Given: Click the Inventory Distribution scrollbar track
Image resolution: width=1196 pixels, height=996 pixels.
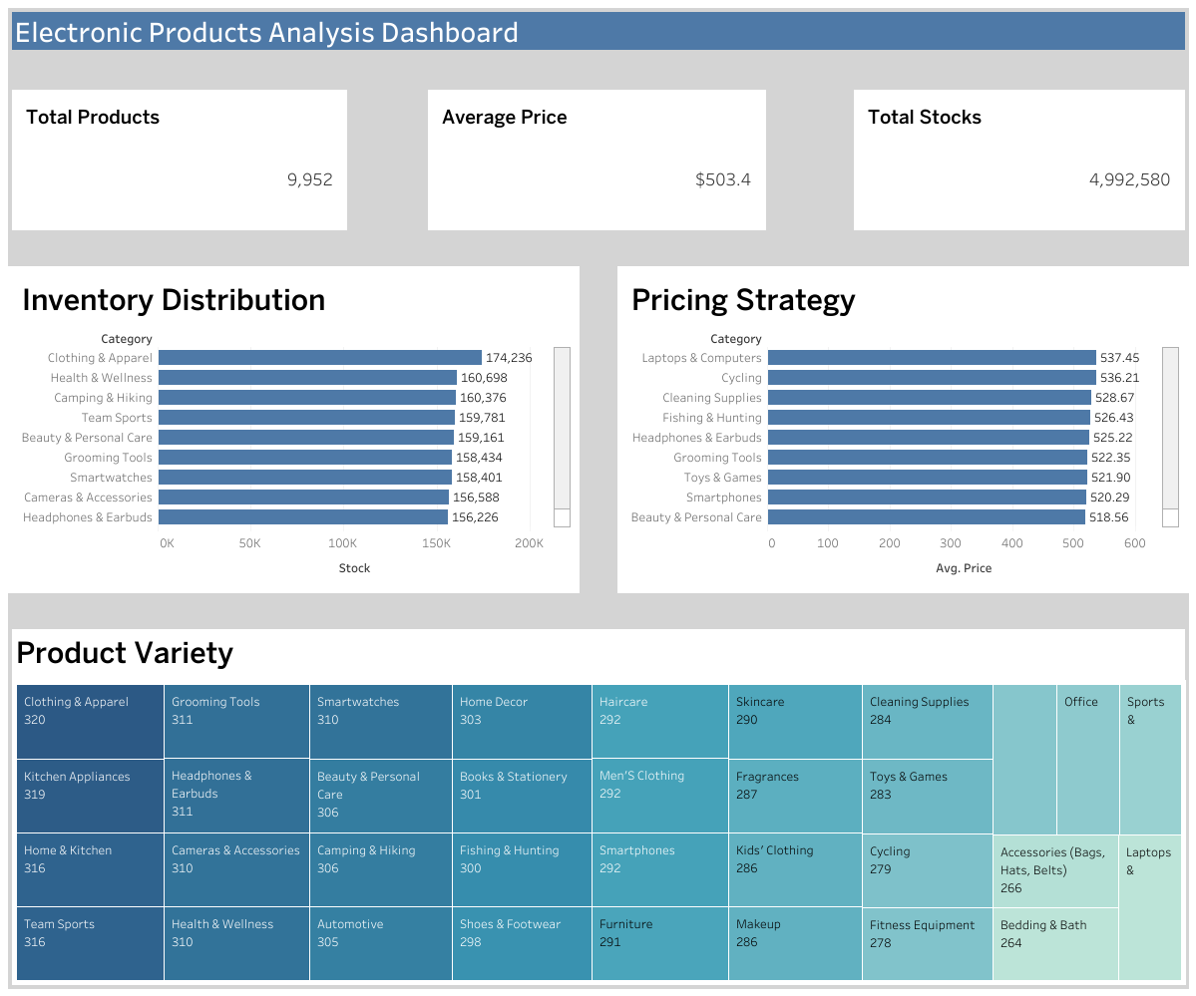Looking at the screenshot, I should pyautogui.click(x=562, y=437).
